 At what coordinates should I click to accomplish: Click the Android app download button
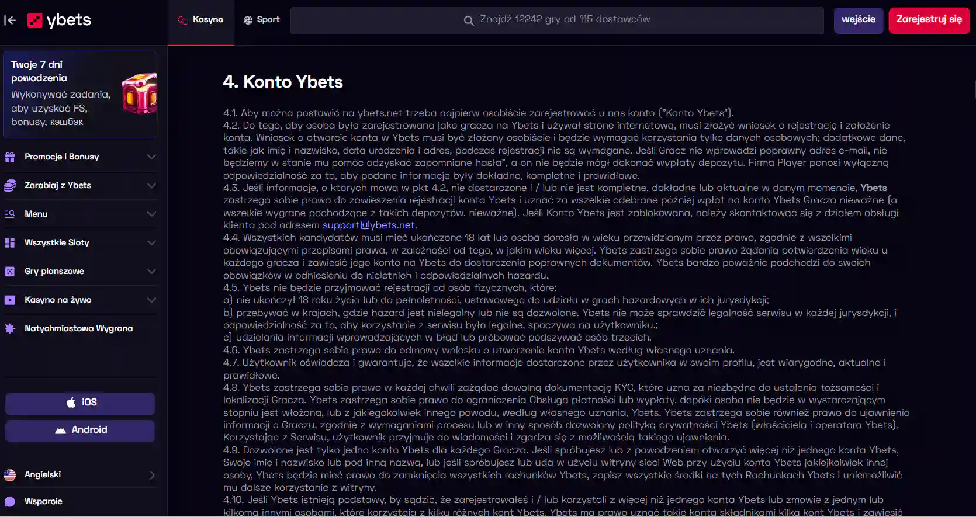[80, 431]
